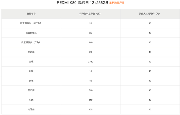
Task: Click the 备件名称 column header
Action: tap(31, 14)
